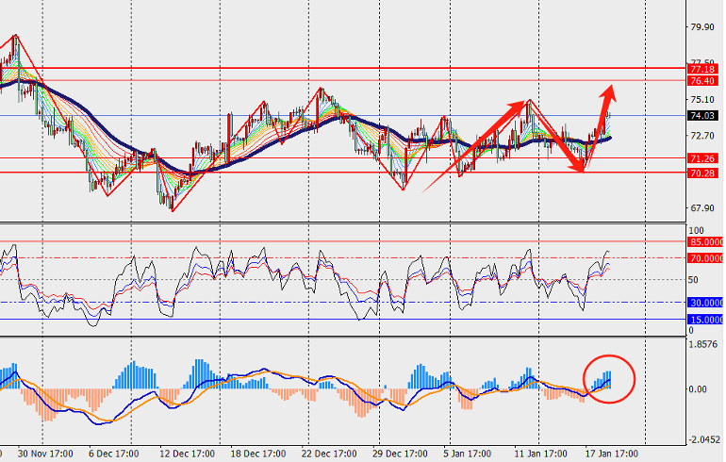Click the 22 Dec 17:00 date label
The width and height of the screenshot is (726, 462).
[x=329, y=454]
